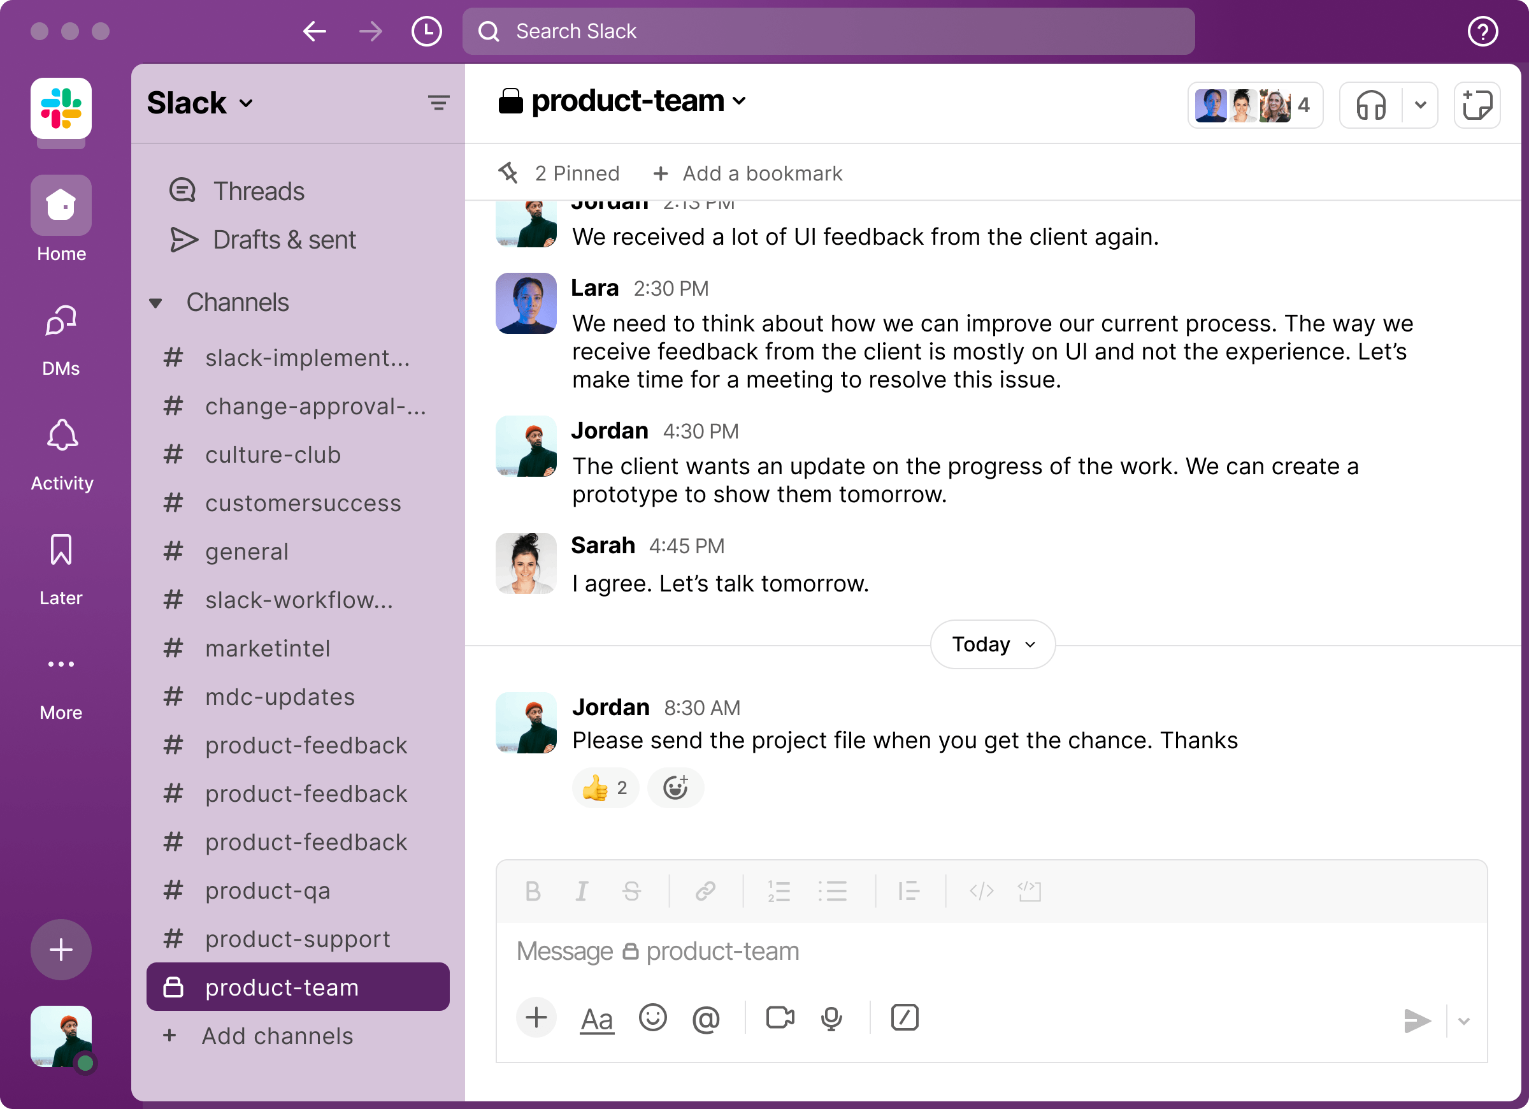
Task: Open the user profile avatar with status
Action: [x=61, y=1036]
